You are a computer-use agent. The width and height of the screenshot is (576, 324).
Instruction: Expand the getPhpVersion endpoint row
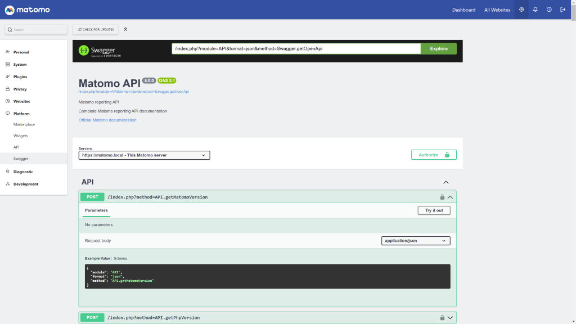click(x=450, y=317)
